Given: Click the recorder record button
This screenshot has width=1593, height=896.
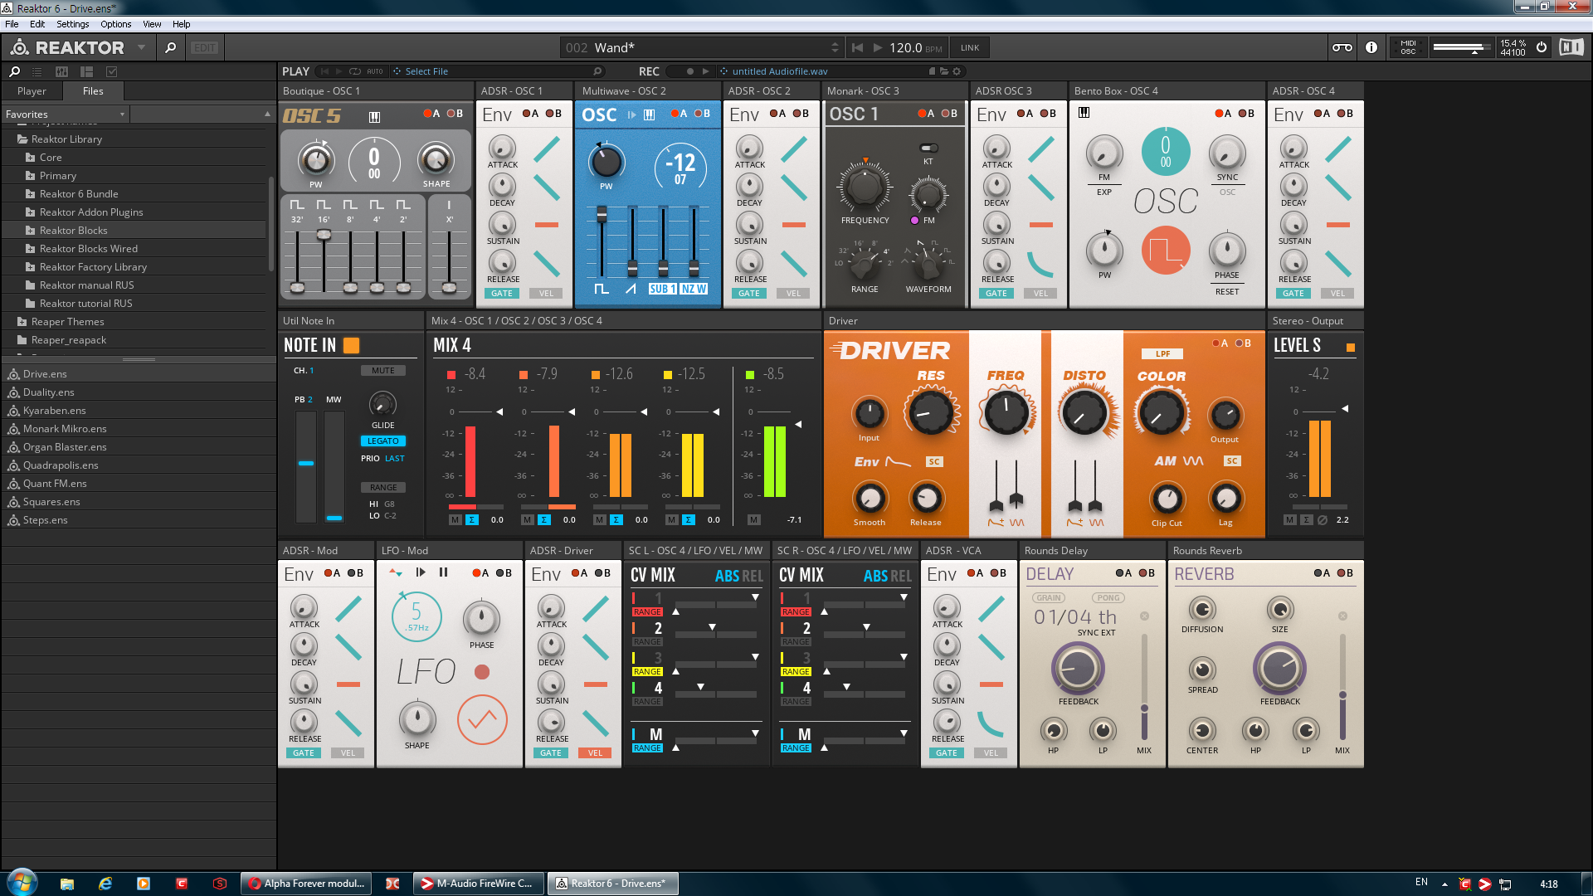Looking at the screenshot, I should pyautogui.click(x=689, y=71).
